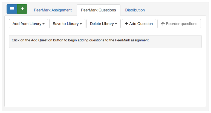Click the 'Add Question' label text in toolbar
This screenshot has height=113, width=211.
(141, 24)
